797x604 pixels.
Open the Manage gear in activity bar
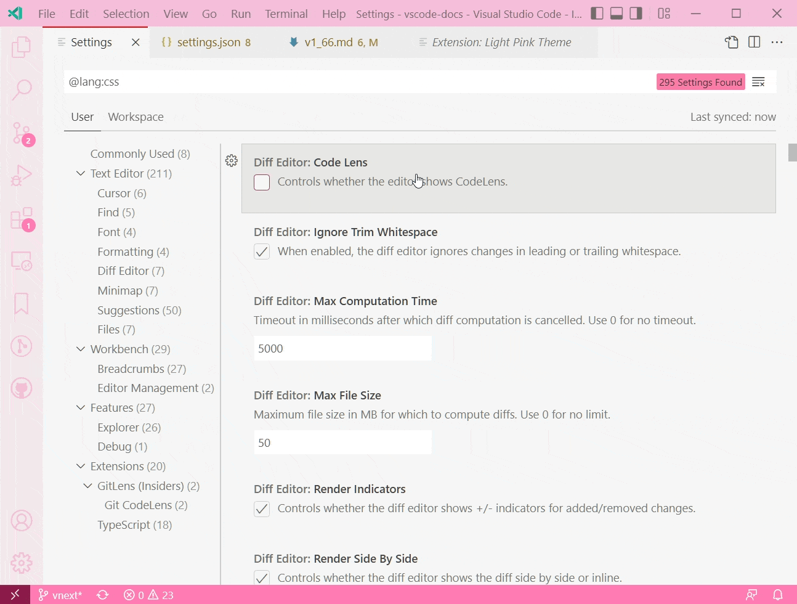pos(22,563)
